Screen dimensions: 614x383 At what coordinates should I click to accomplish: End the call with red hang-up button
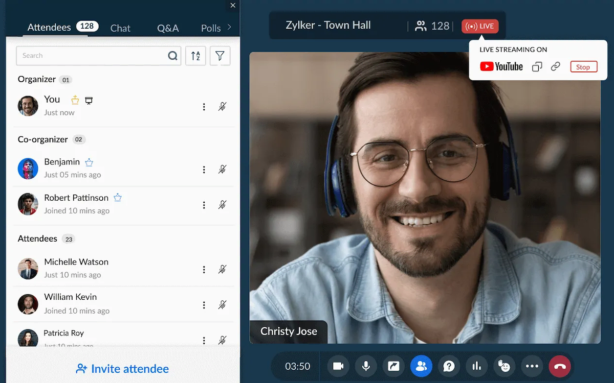[560, 366]
